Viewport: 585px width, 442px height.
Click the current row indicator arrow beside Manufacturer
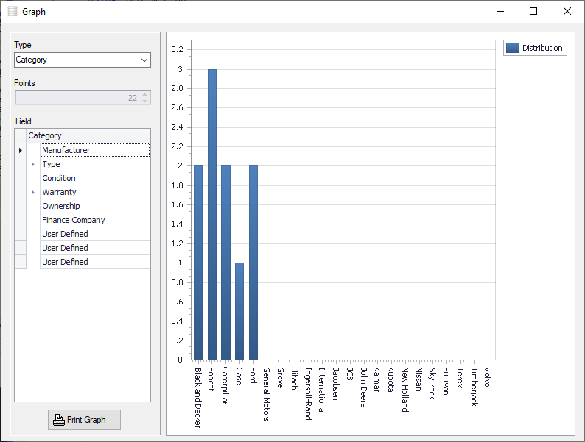(x=21, y=150)
